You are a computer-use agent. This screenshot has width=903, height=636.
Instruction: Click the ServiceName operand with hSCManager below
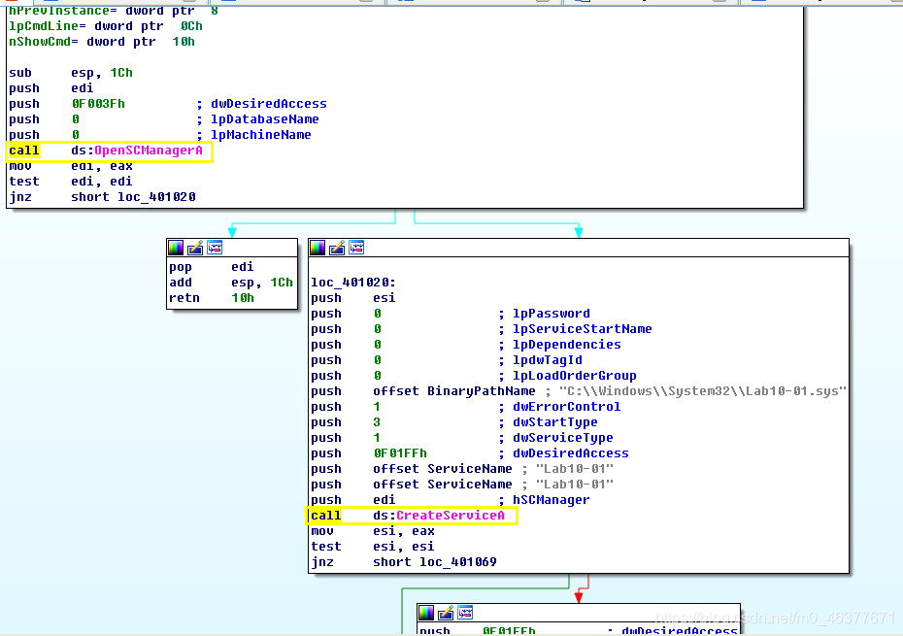(443, 485)
